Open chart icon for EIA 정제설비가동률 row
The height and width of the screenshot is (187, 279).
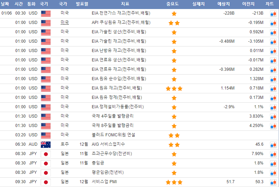[273, 107]
